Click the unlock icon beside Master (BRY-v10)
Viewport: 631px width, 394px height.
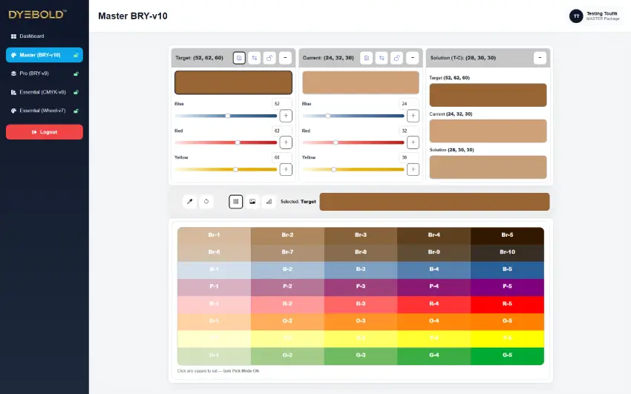76,55
